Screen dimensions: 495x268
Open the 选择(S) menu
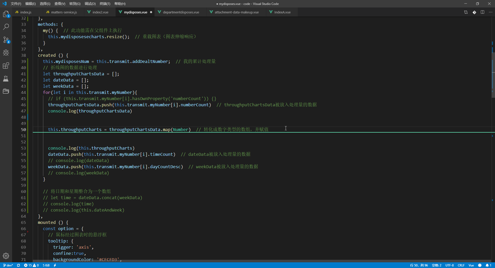(45, 4)
